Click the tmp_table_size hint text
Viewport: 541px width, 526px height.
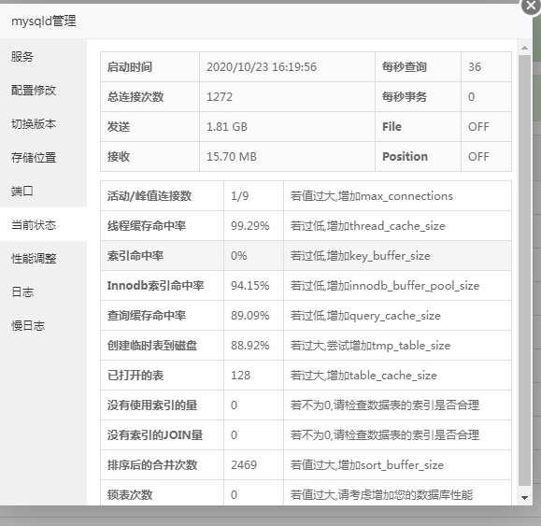[370, 346]
